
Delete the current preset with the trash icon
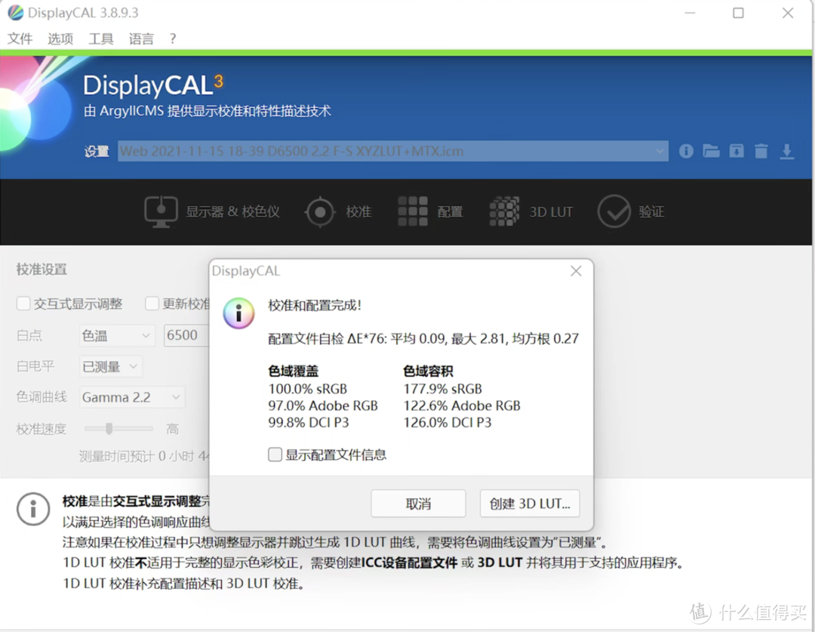coord(762,151)
